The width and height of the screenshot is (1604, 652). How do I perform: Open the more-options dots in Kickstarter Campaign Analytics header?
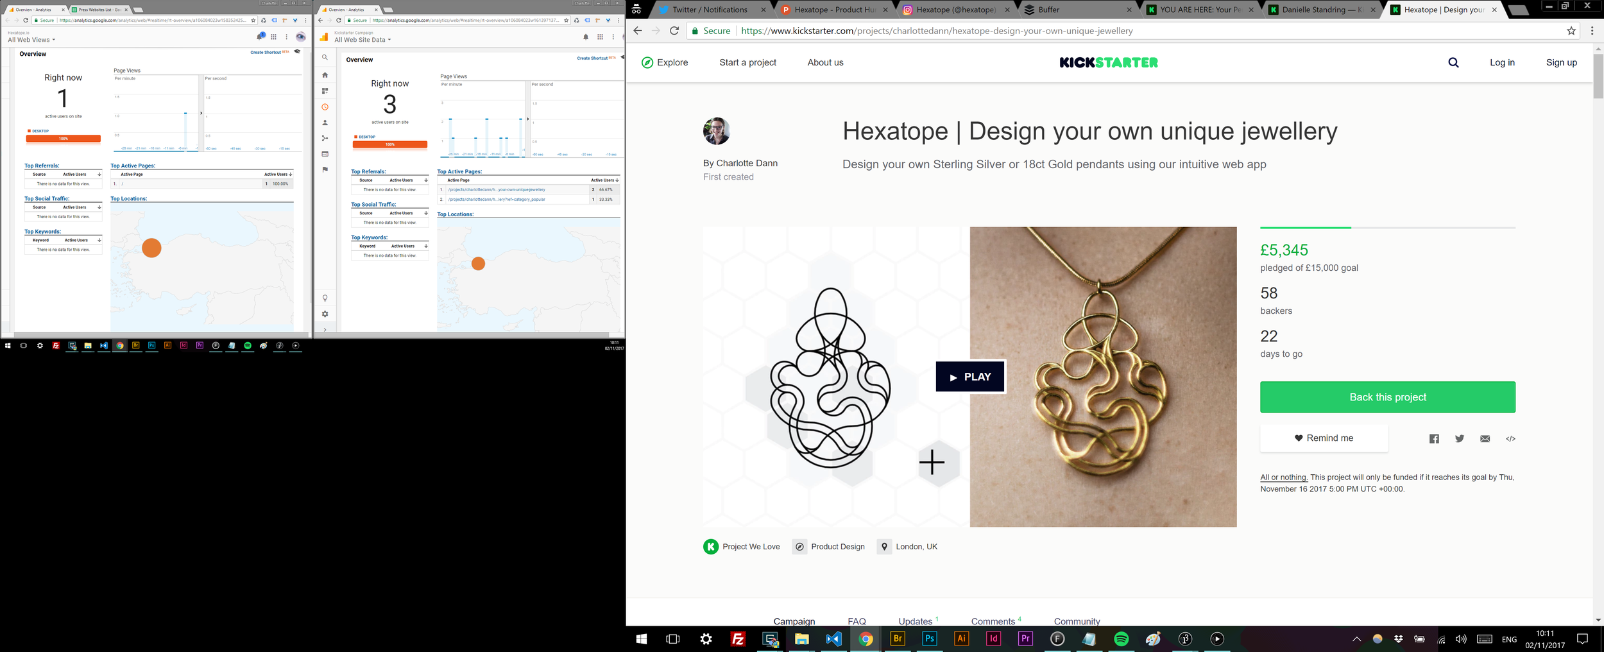613,37
